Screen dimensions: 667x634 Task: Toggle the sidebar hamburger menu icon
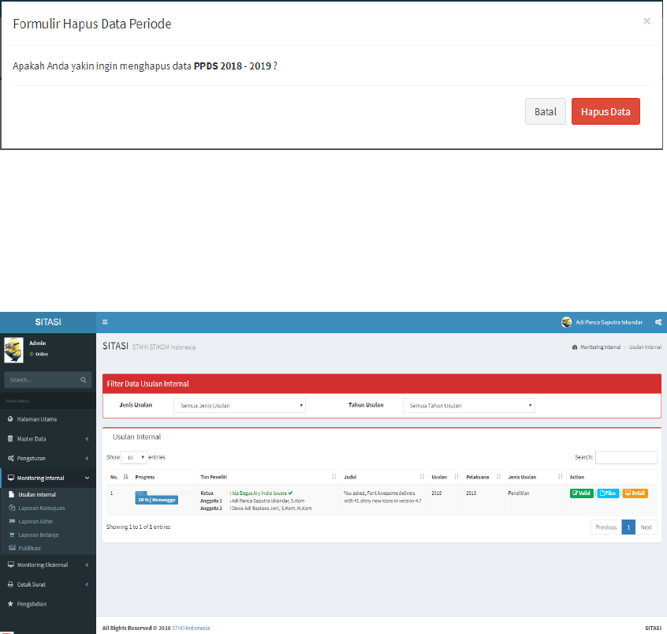coord(105,322)
